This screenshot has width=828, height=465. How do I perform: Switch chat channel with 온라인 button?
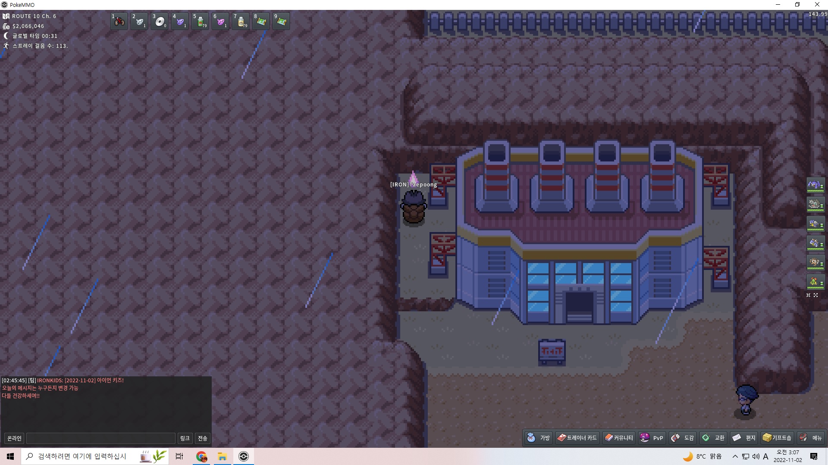(14, 438)
